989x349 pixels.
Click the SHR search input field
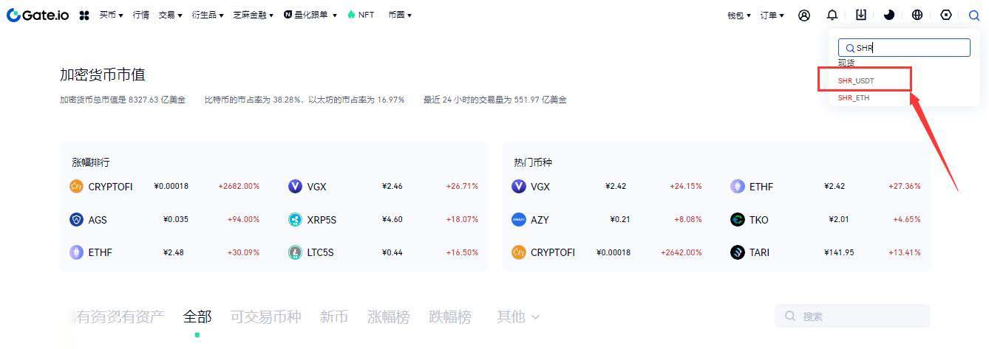point(904,48)
